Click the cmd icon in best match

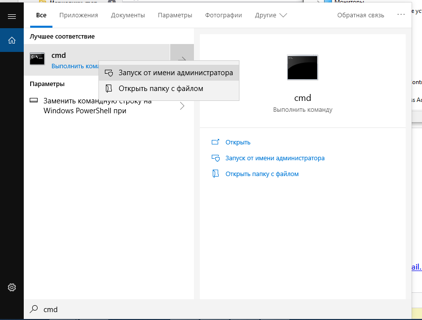pos(38,59)
